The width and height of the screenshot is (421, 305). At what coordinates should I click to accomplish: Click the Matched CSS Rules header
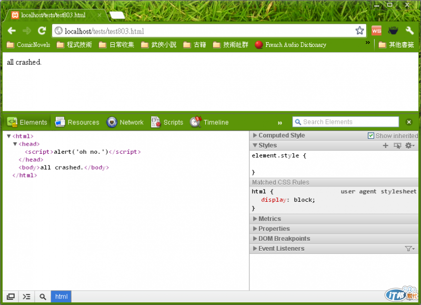click(280, 182)
